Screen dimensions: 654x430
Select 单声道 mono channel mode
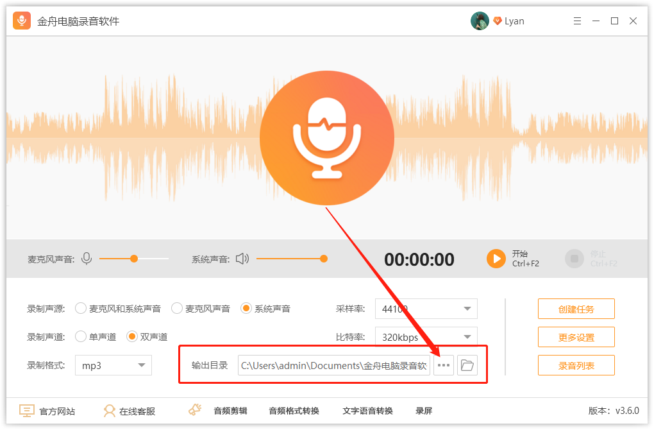(81, 336)
